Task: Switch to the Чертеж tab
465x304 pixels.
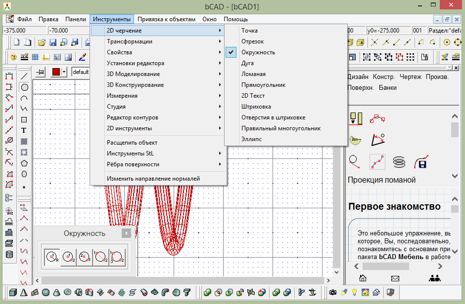Action: click(x=411, y=77)
